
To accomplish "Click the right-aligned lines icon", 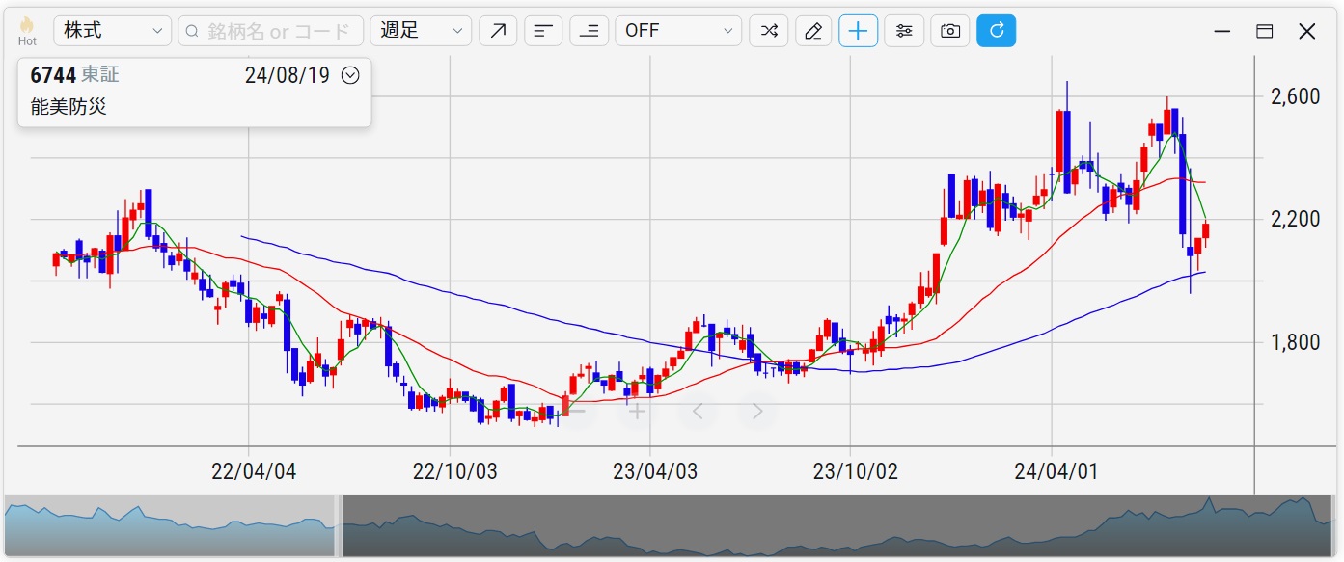I will tap(589, 31).
